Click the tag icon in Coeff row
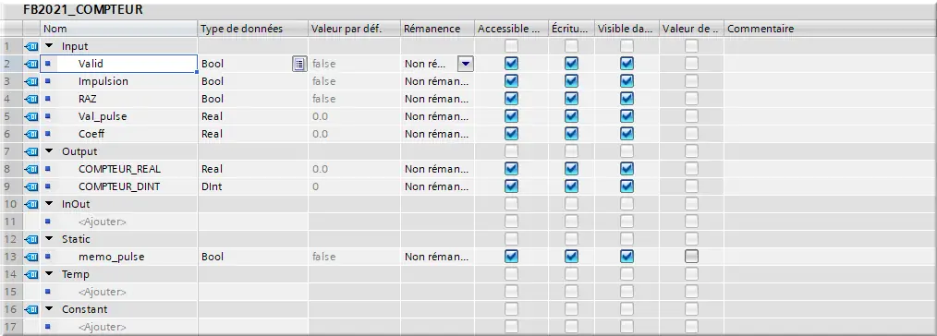Image resolution: width=937 pixels, height=336 pixels. (x=31, y=134)
